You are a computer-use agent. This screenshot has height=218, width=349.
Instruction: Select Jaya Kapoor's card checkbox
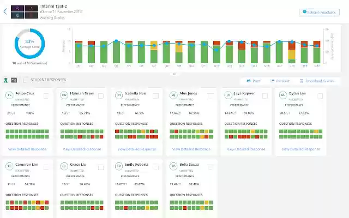coord(265,96)
